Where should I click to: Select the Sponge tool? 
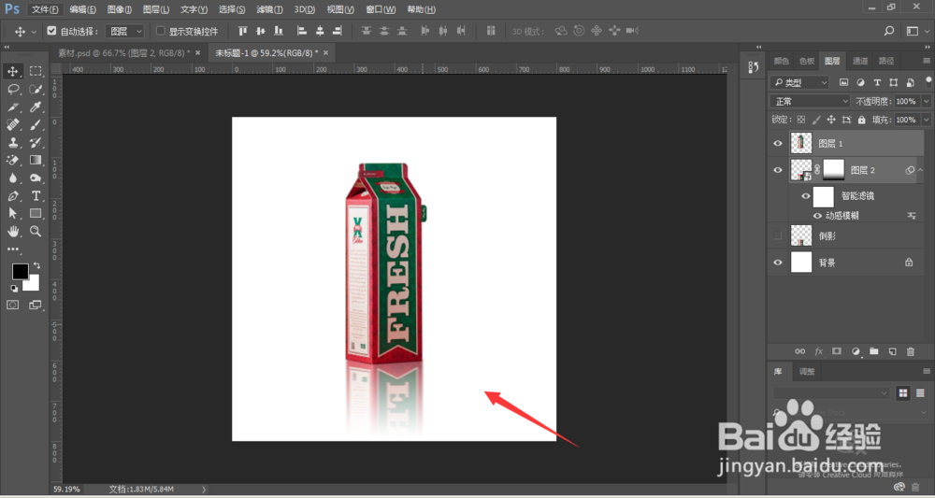point(36,178)
